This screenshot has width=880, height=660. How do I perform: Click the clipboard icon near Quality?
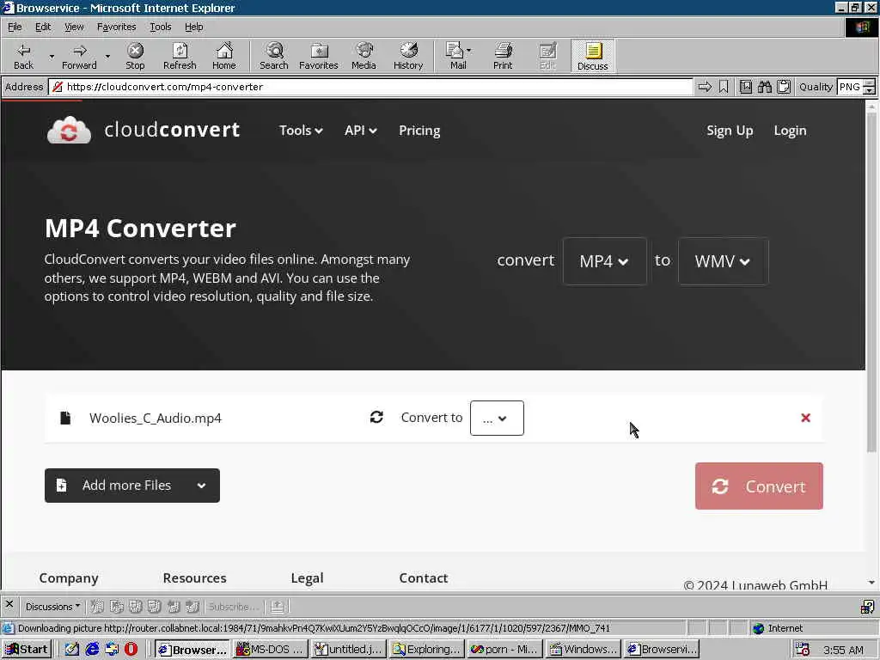point(784,87)
